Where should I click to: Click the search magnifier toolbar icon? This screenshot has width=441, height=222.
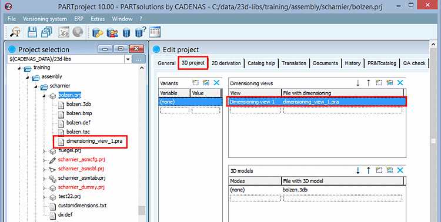point(15,32)
